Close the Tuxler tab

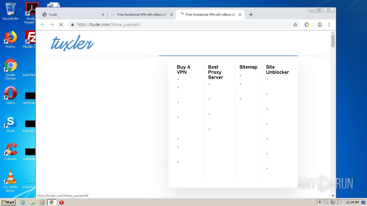103,15
